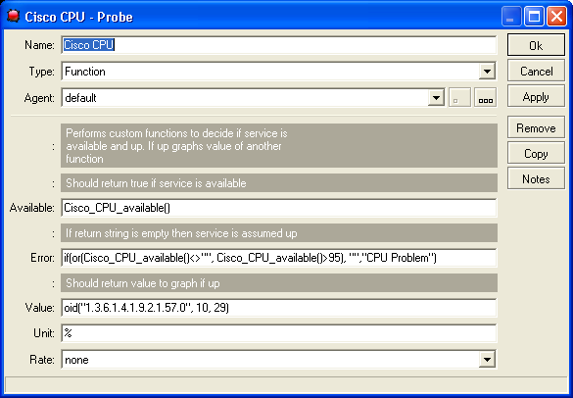Open the Agent browse button with three dots
Screen dimensions: 573x398
click(485, 98)
